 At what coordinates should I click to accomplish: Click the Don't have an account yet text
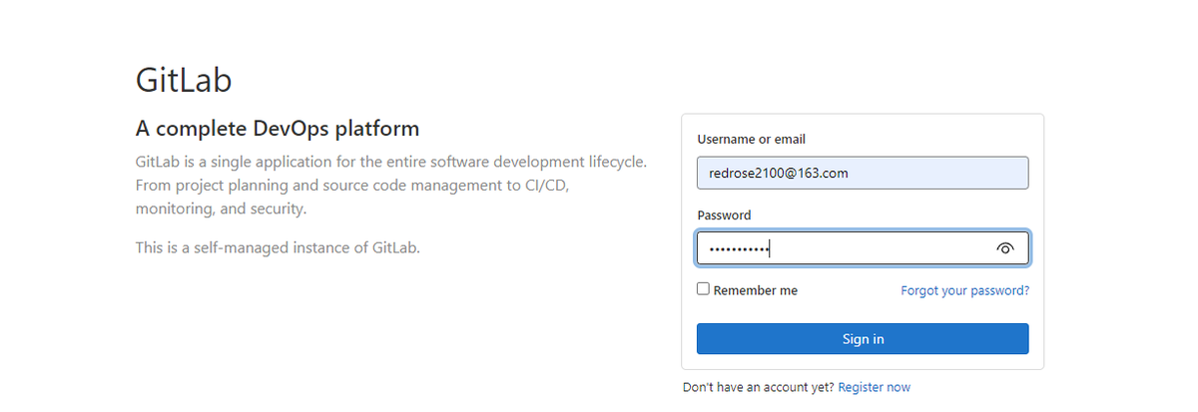point(759,387)
